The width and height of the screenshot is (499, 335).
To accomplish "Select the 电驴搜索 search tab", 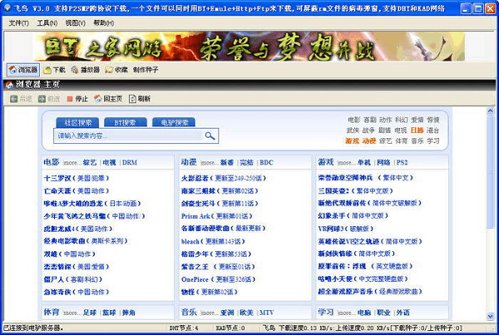I will coord(174,122).
